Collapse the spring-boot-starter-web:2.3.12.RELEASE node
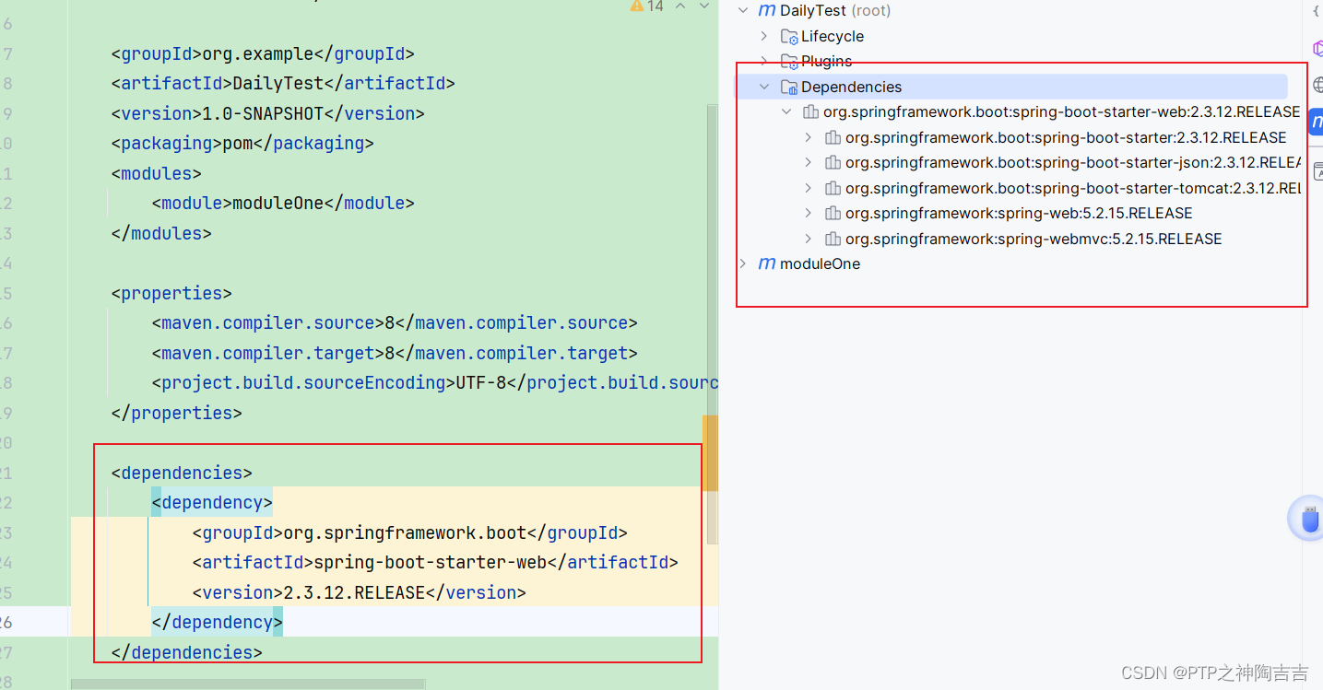 coord(786,111)
